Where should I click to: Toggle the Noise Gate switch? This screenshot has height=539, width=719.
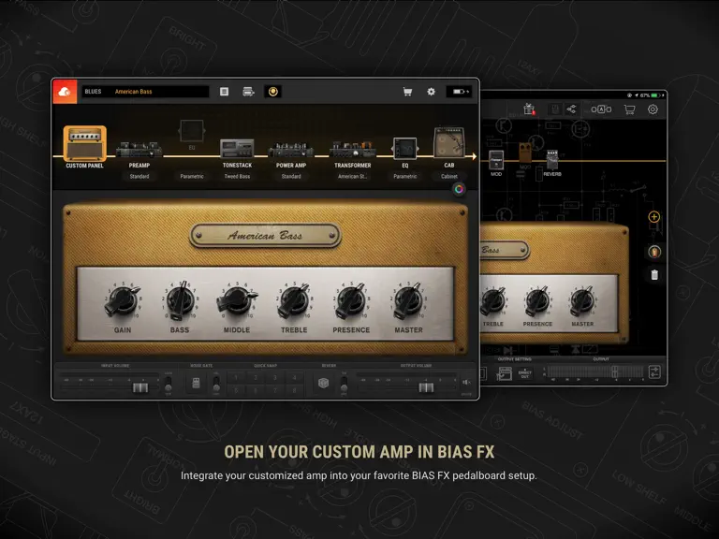(216, 384)
